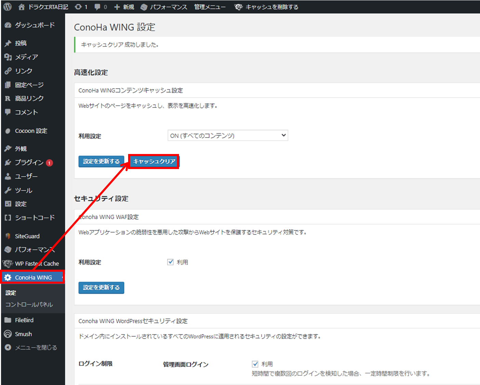
Task: Open the 利用設定 cache dropdown
Action: click(228, 136)
